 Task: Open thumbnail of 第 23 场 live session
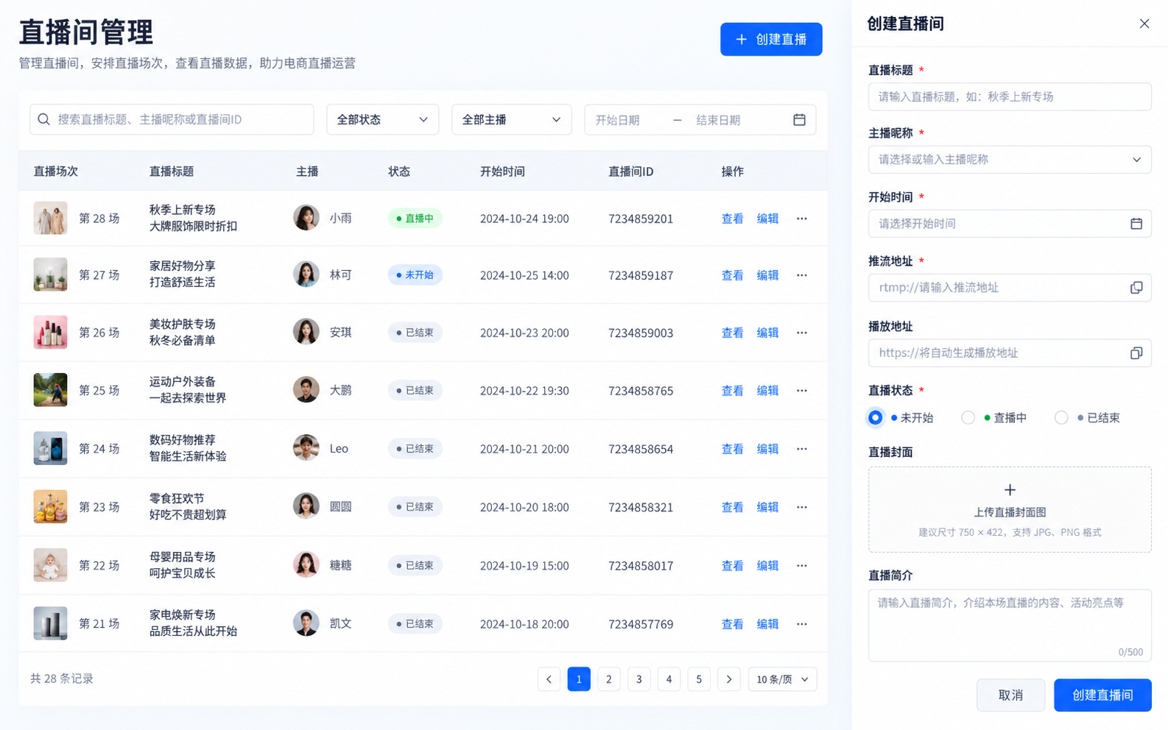click(x=50, y=506)
